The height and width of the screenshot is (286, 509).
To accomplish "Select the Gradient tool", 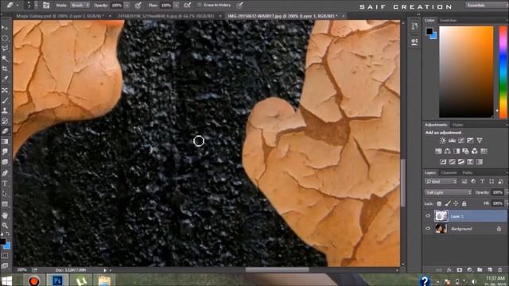I will tap(5, 141).
